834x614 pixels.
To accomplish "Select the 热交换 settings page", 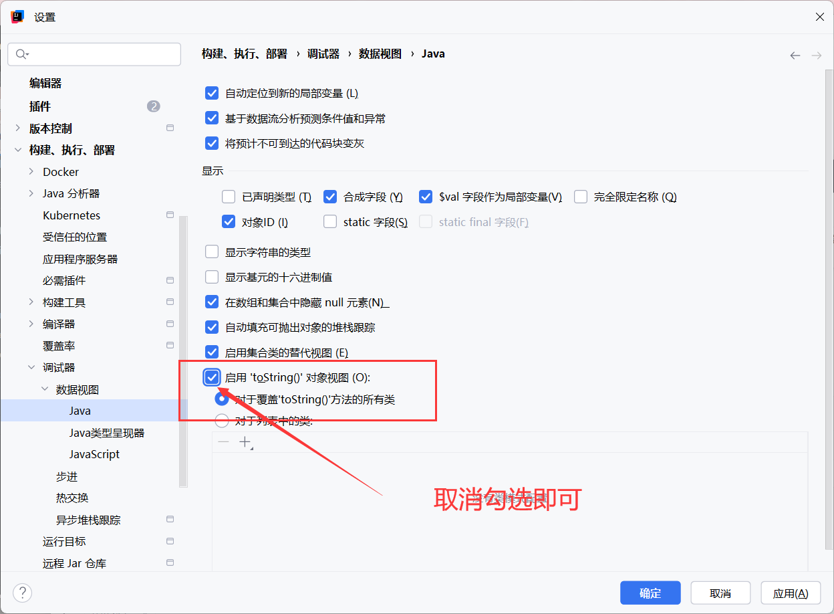I will pyautogui.click(x=72, y=498).
